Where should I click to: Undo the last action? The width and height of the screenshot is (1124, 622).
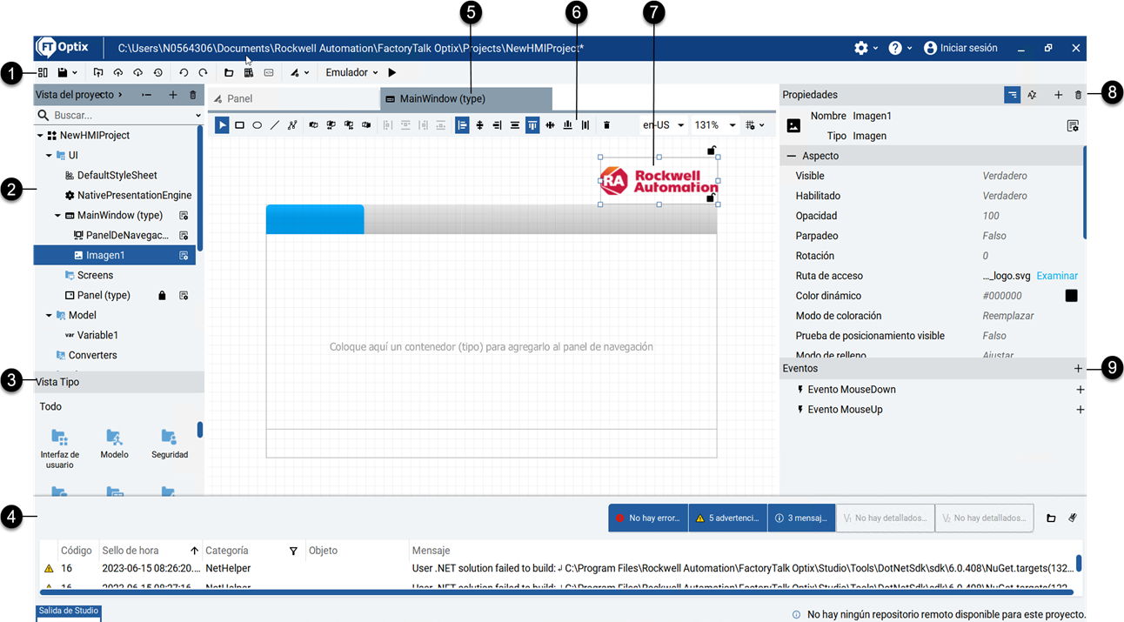(184, 73)
